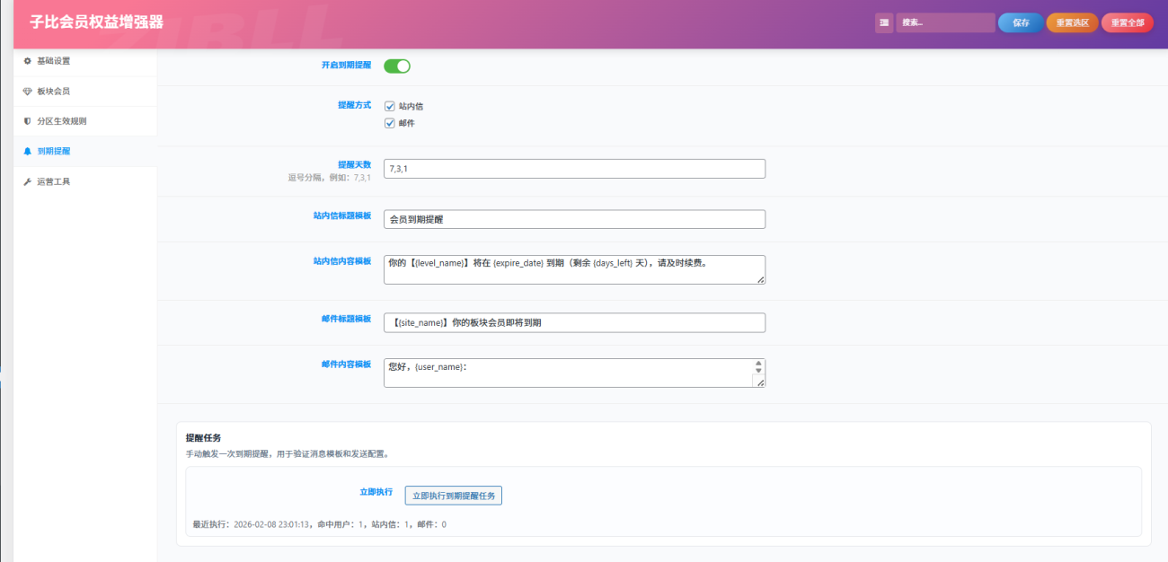Click the red 重置全部 button
This screenshot has height=562, width=1168.
pyautogui.click(x=1127, y=22)
